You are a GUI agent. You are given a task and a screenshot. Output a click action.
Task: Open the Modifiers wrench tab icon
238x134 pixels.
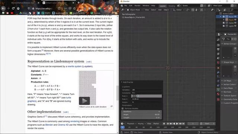(x=218, y=72)
